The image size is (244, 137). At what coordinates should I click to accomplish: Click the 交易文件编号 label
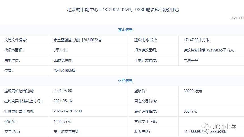[x=16, y=40]
